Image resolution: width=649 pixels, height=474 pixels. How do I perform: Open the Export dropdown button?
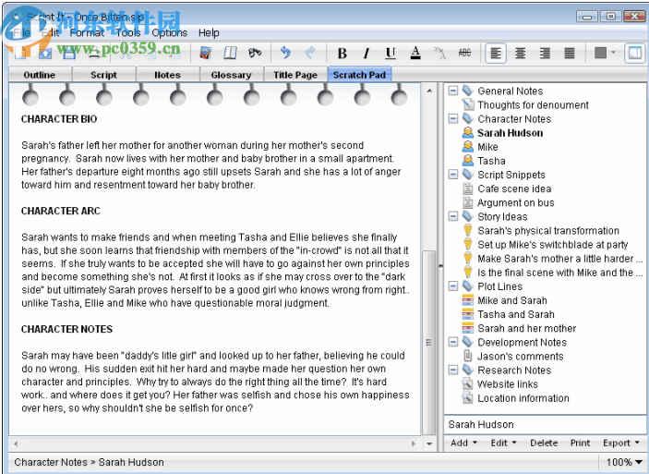coord(621,443)
